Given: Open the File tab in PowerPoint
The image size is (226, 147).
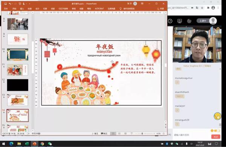Looking at the screenshot, I should click(x=6, y=9).
